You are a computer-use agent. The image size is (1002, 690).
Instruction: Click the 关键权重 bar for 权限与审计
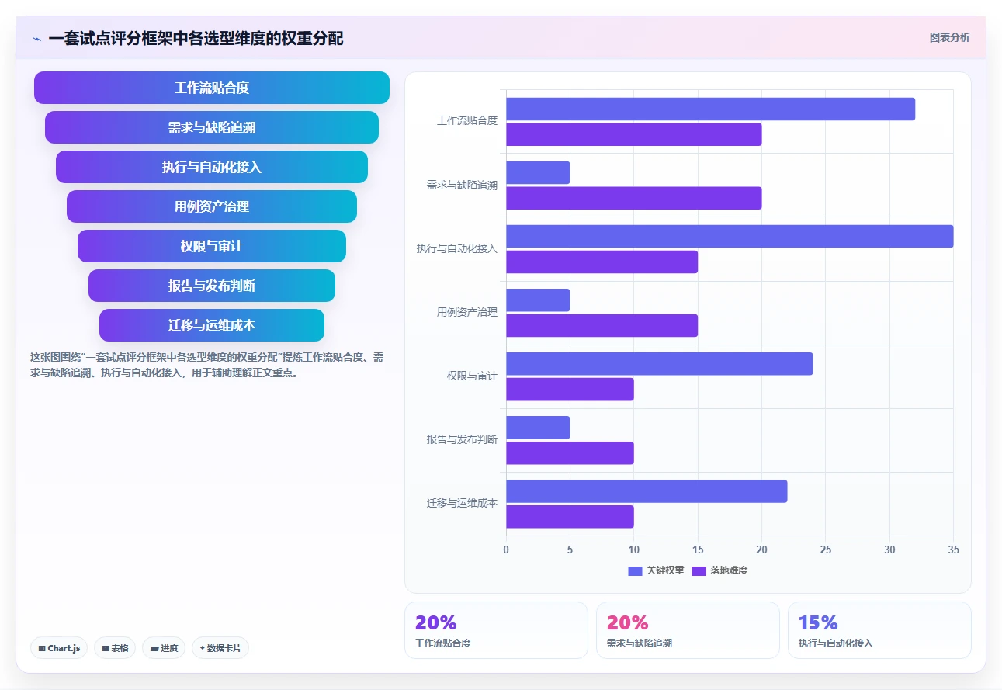[x=660, y=363]
